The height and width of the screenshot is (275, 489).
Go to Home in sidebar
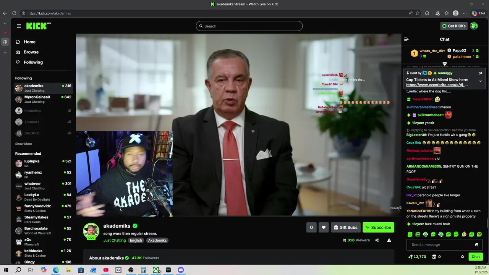(x=26, y=42)
